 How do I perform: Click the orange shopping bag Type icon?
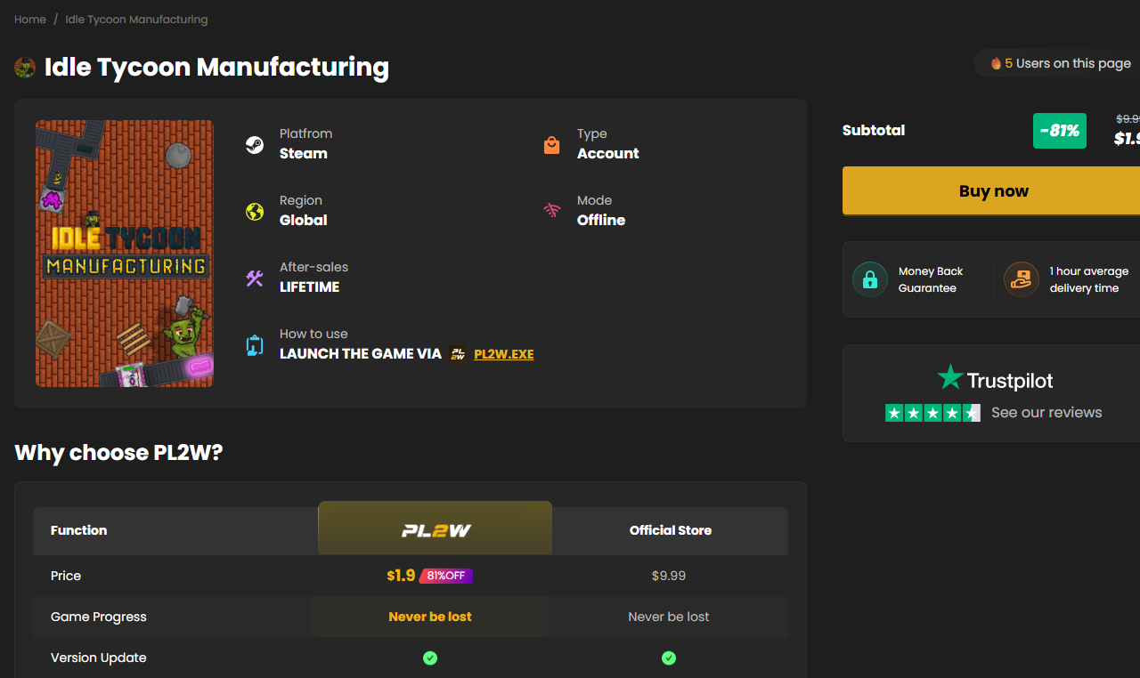(552, 145)
